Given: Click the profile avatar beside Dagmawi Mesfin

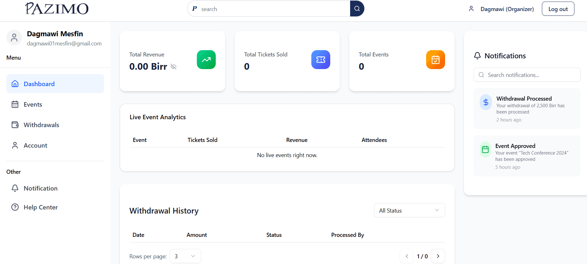Looking at the screenshot, I should tap(14, 38).
